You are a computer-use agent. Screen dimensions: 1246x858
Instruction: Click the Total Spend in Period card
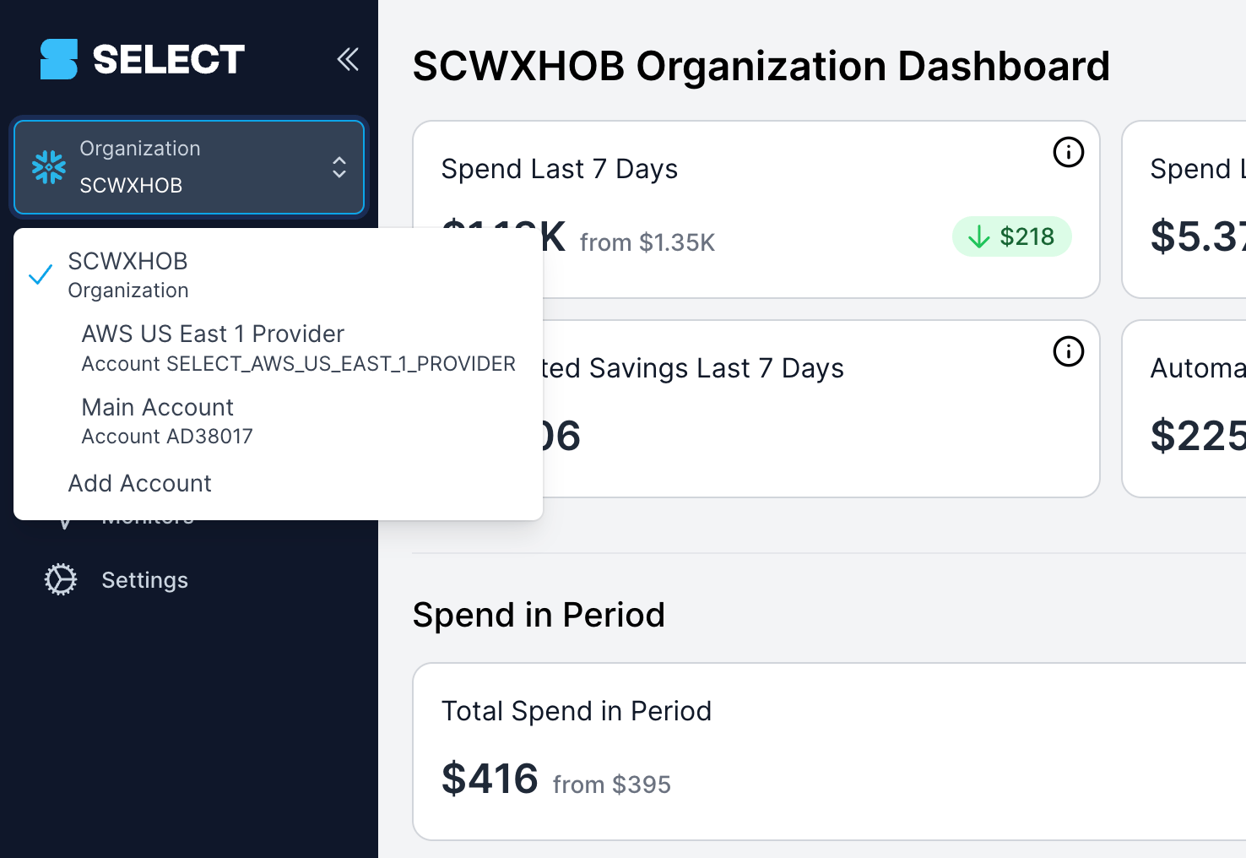(829, 752)
